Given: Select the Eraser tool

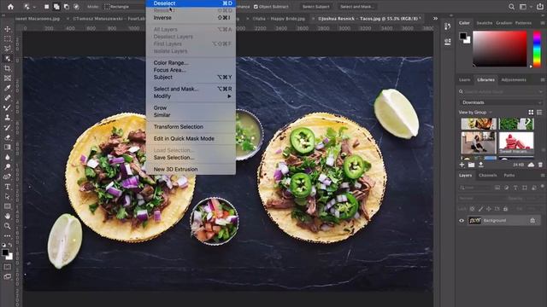Looking at the screenshot, I should coord(8,137).
